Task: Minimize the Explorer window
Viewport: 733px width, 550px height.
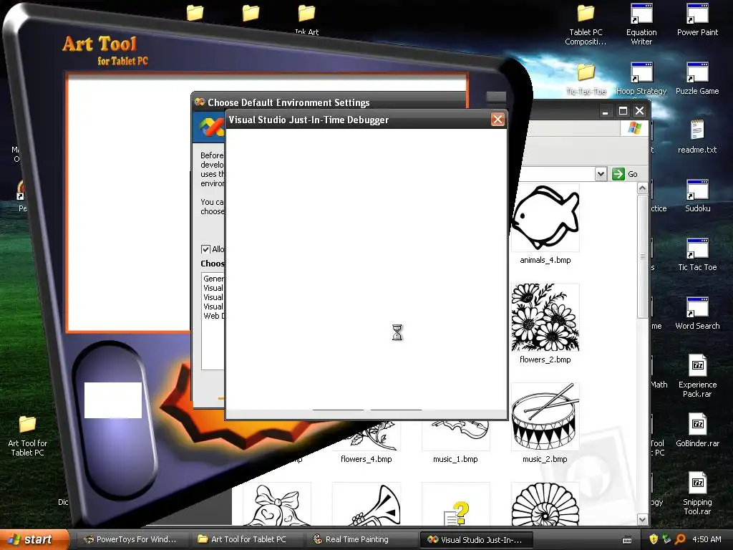Action: [606, 111]
